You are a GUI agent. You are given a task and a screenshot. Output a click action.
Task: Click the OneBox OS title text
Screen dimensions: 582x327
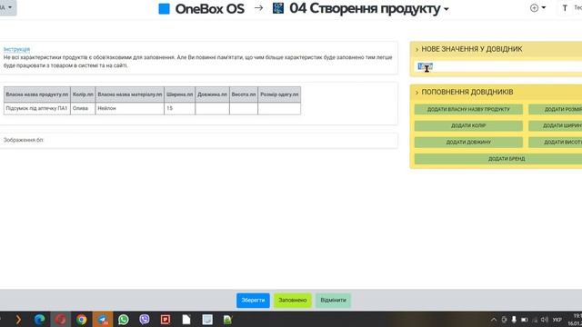click(210, 9)
